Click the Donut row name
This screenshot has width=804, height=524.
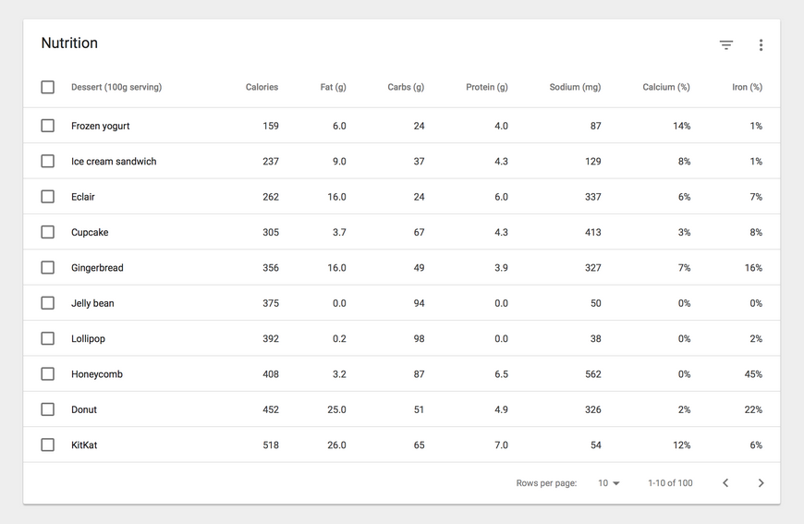coord(84,409)
